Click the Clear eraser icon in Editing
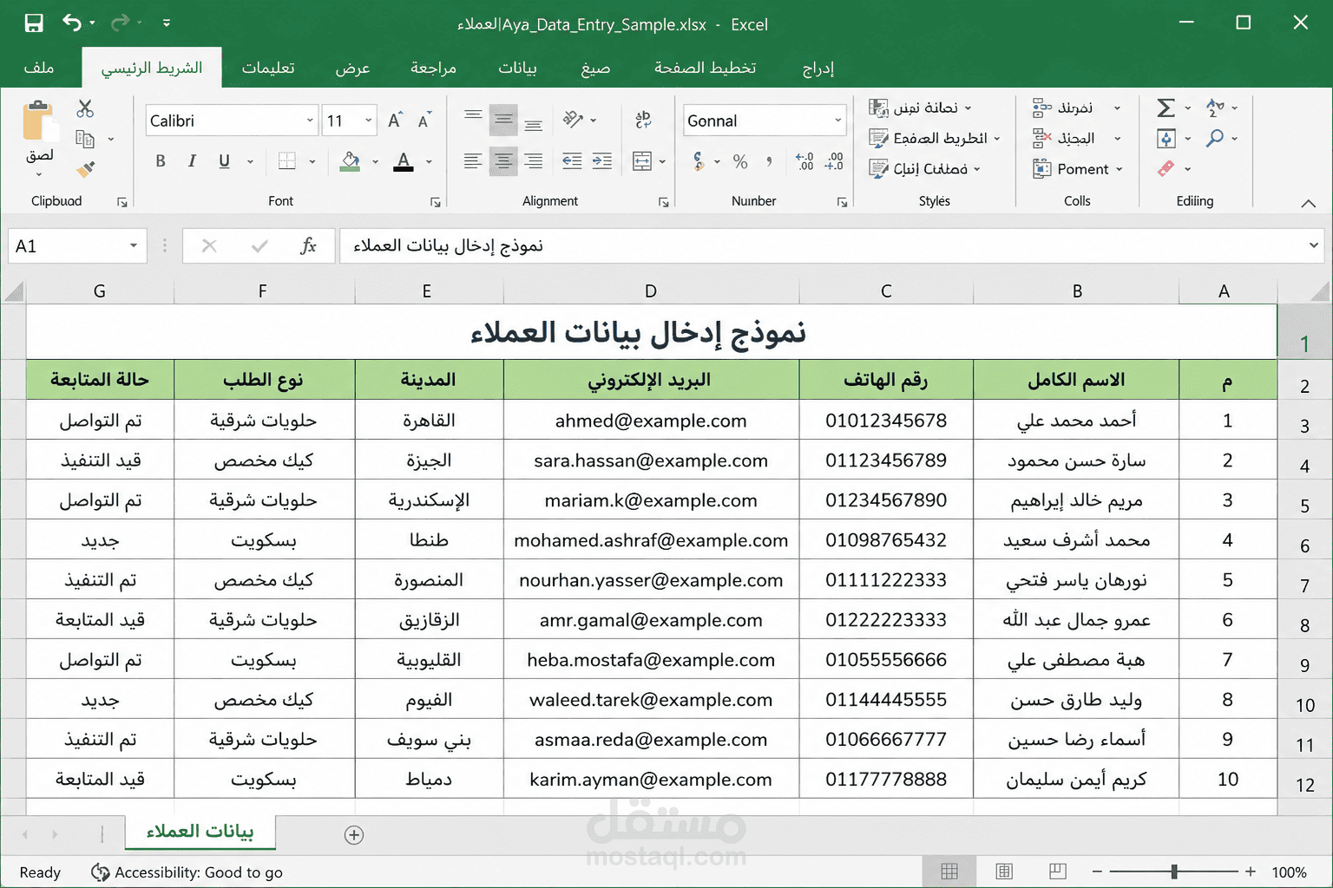The width and height of the screenshot is (1333, 888). tap(1166, 168)
